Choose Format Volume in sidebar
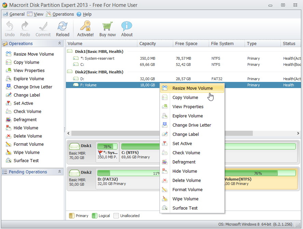The height and width of the screenshot is (229, 303). click(25, 144)
